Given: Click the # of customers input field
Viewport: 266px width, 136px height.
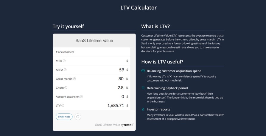Looking at the screenshot, I should click(92, 52).
